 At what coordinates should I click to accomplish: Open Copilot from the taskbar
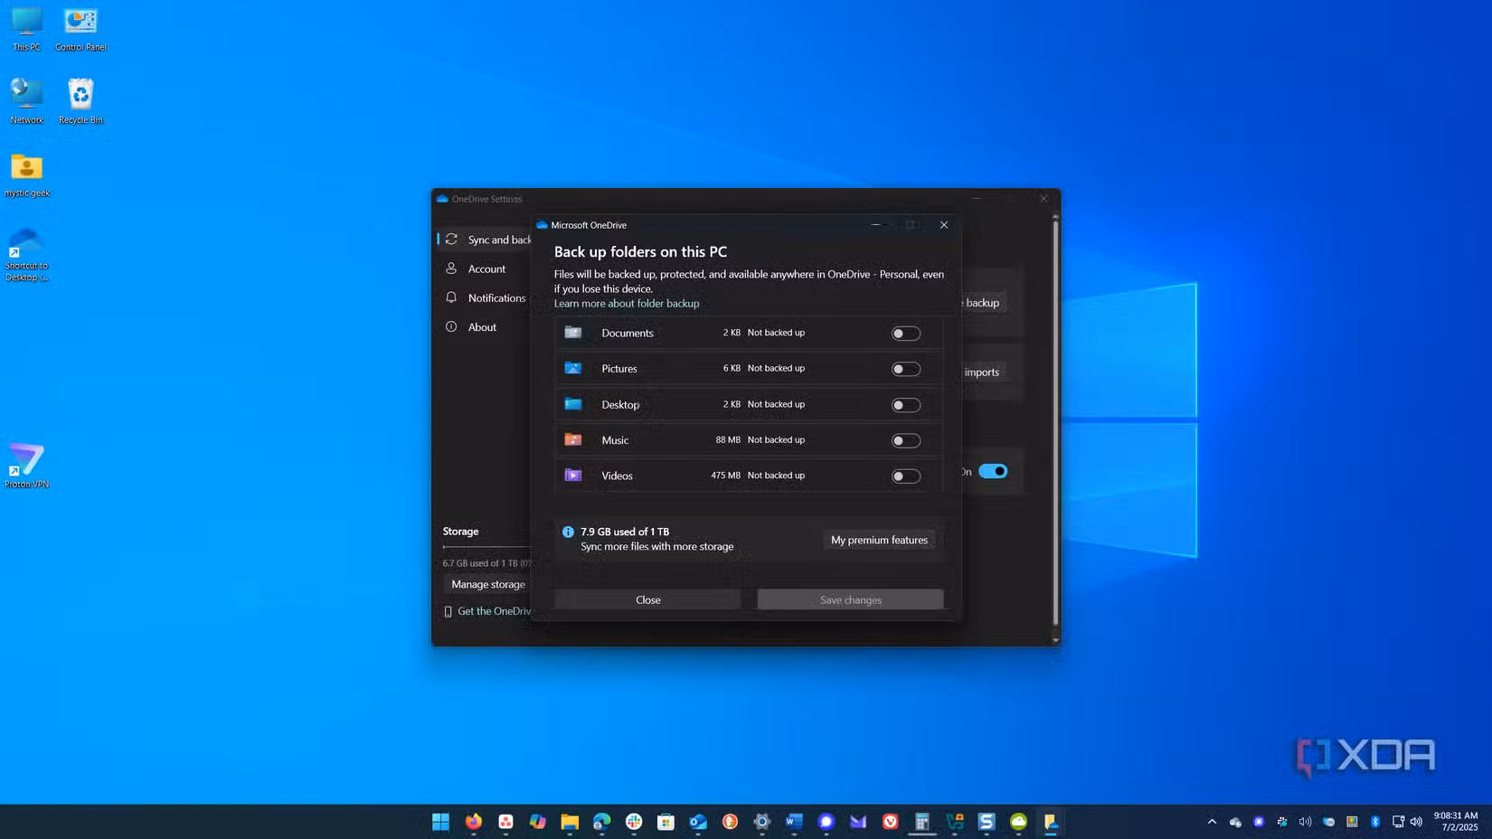coord(537,822)
